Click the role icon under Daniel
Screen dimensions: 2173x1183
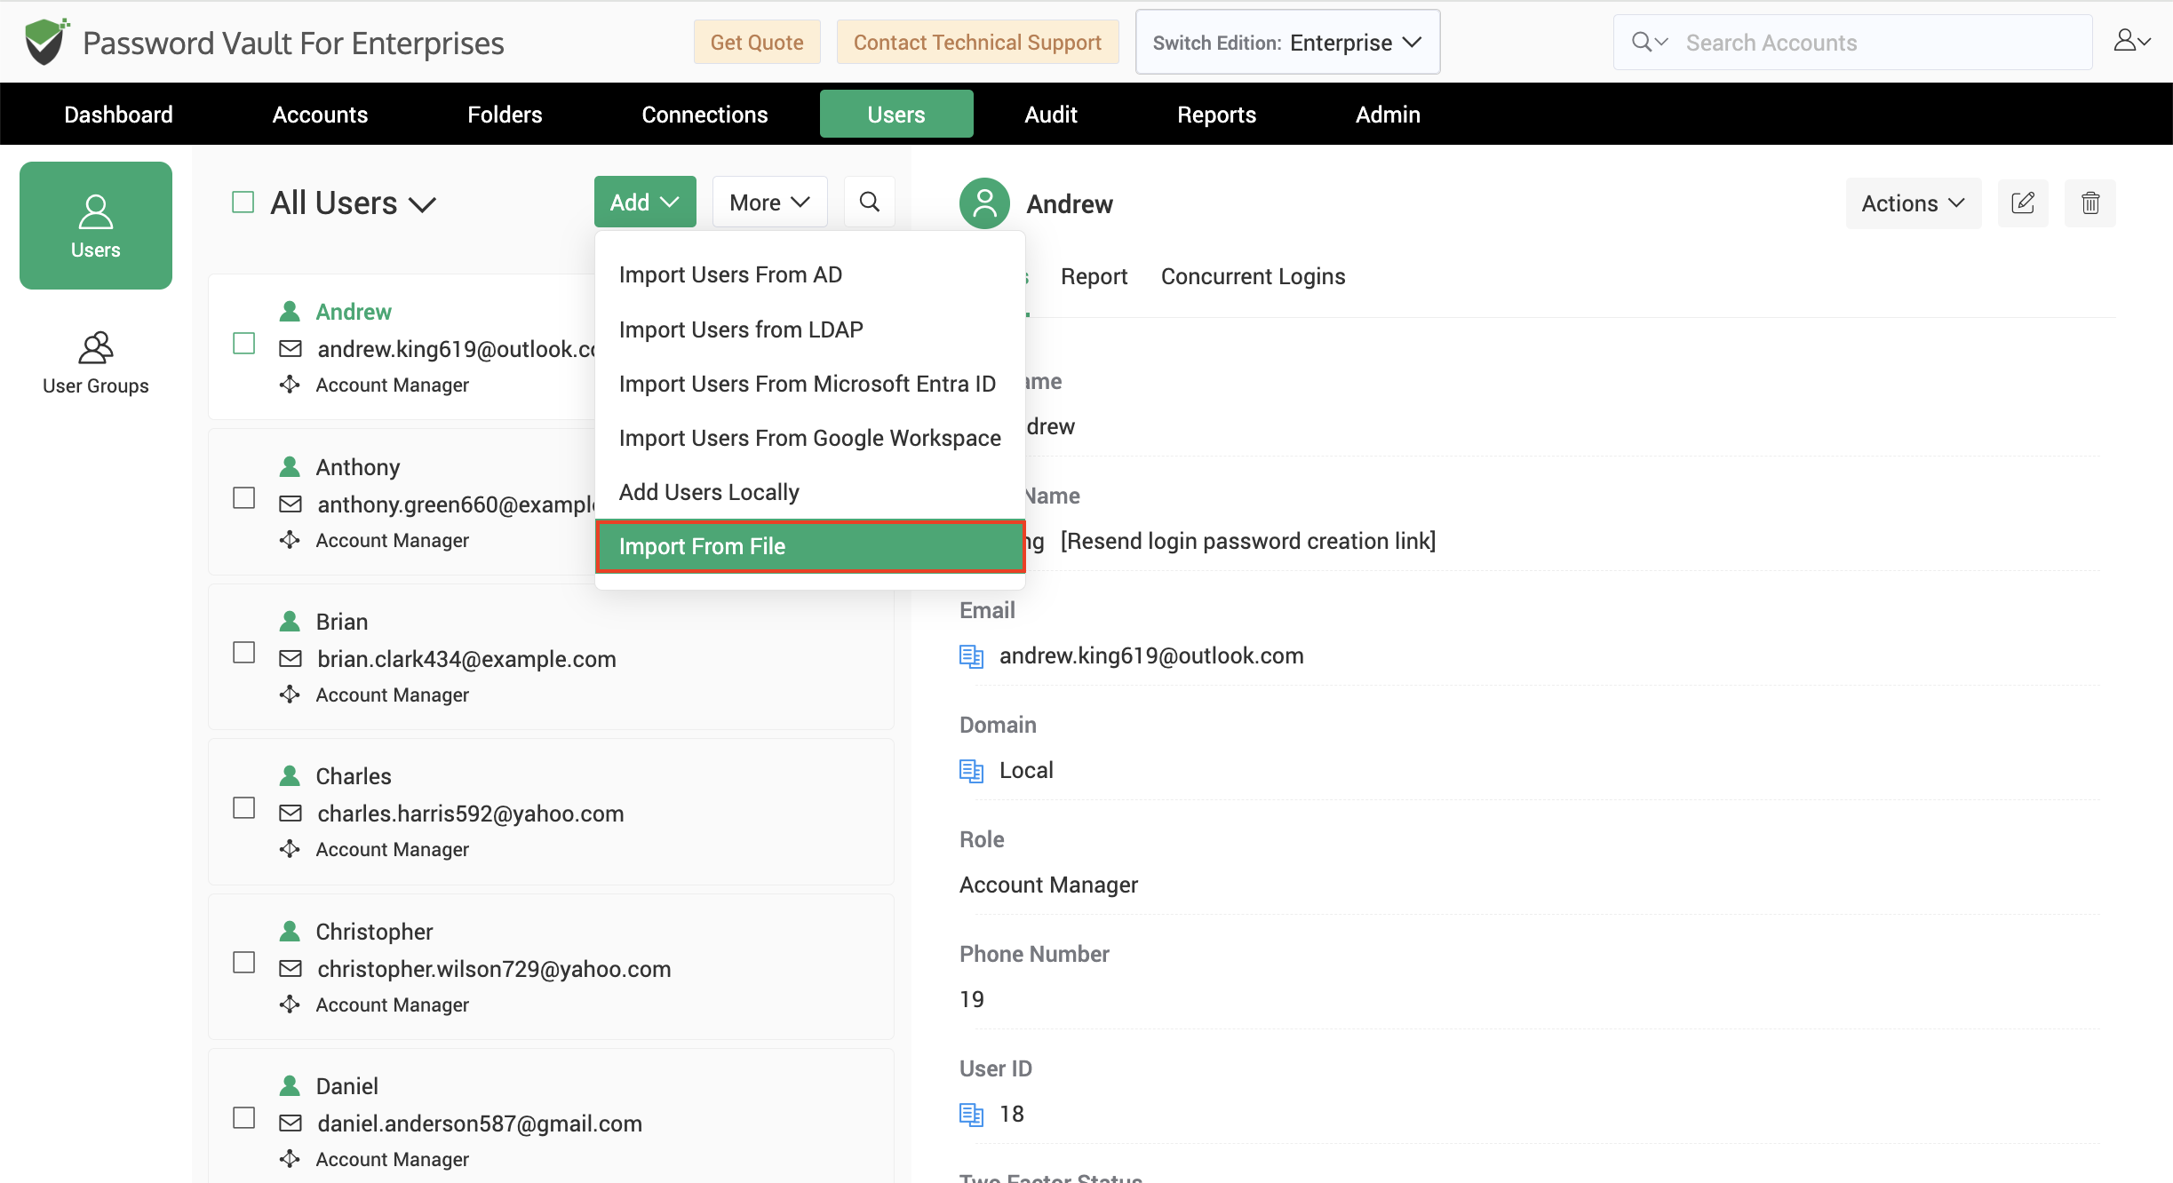290,1159
